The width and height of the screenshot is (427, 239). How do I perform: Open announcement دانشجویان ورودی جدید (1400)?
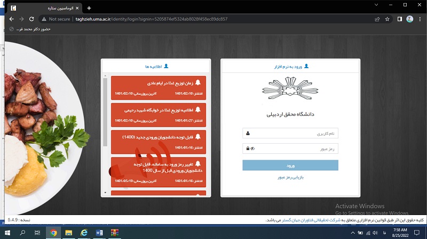pyautogui.click(x=159, y=142)
